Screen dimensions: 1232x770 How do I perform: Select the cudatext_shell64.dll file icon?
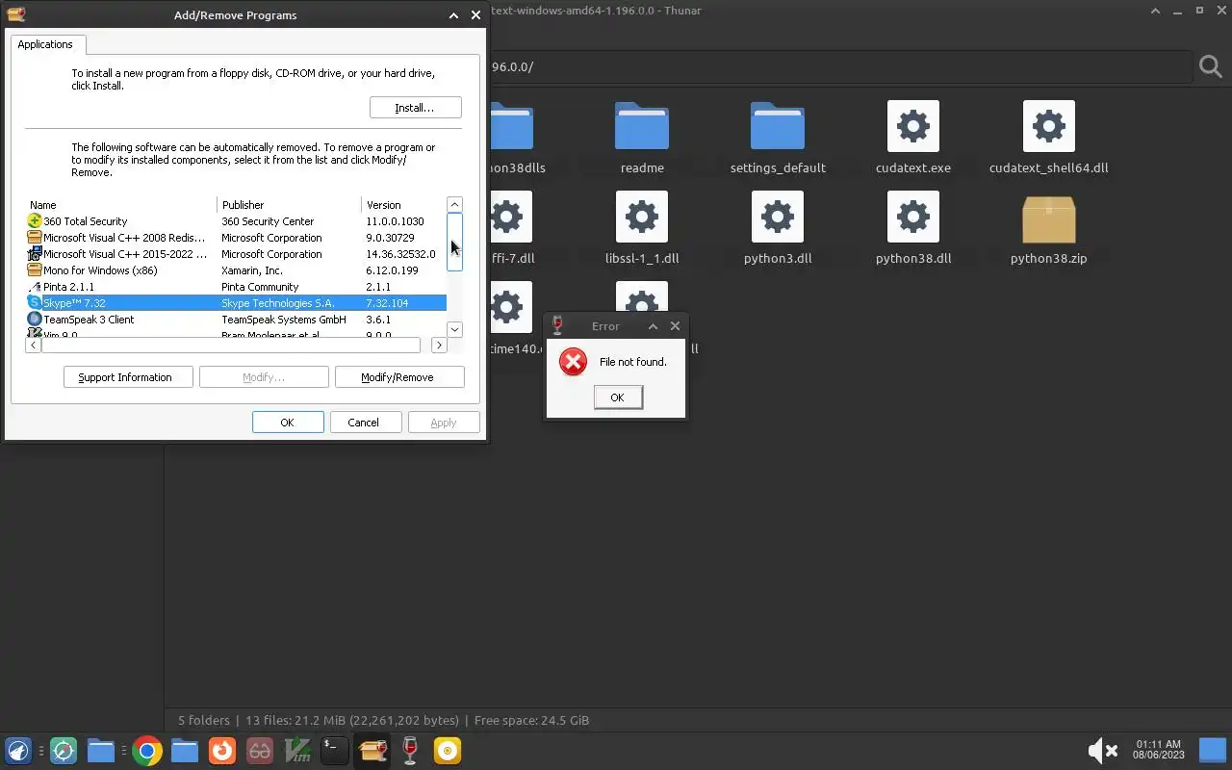[x=1049, y=126]
